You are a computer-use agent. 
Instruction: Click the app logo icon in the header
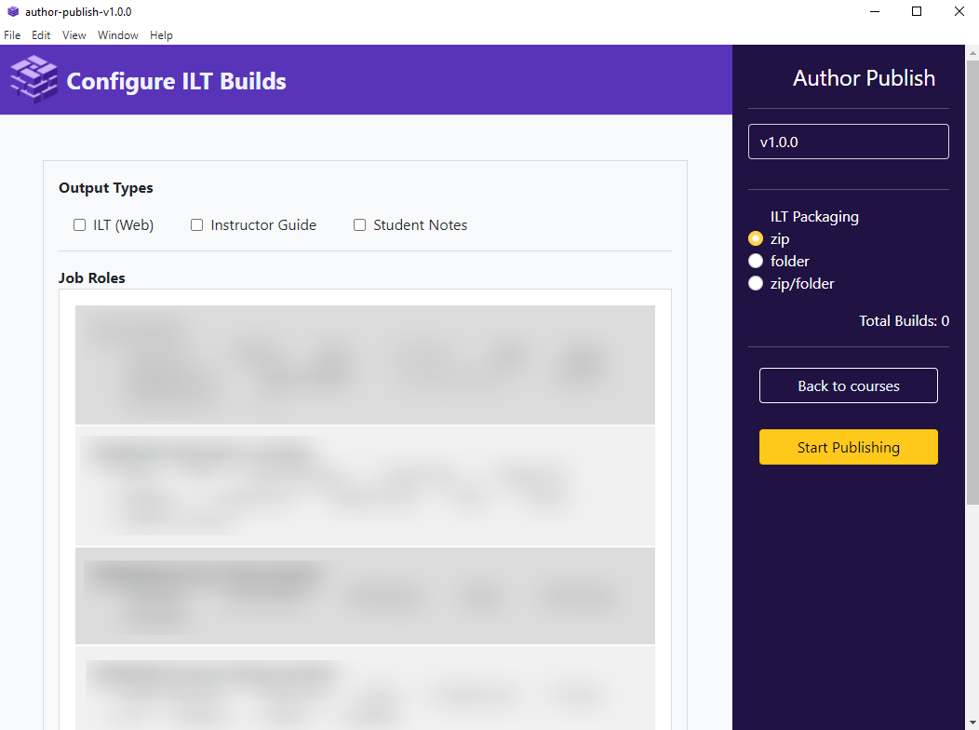click(33, 79)
